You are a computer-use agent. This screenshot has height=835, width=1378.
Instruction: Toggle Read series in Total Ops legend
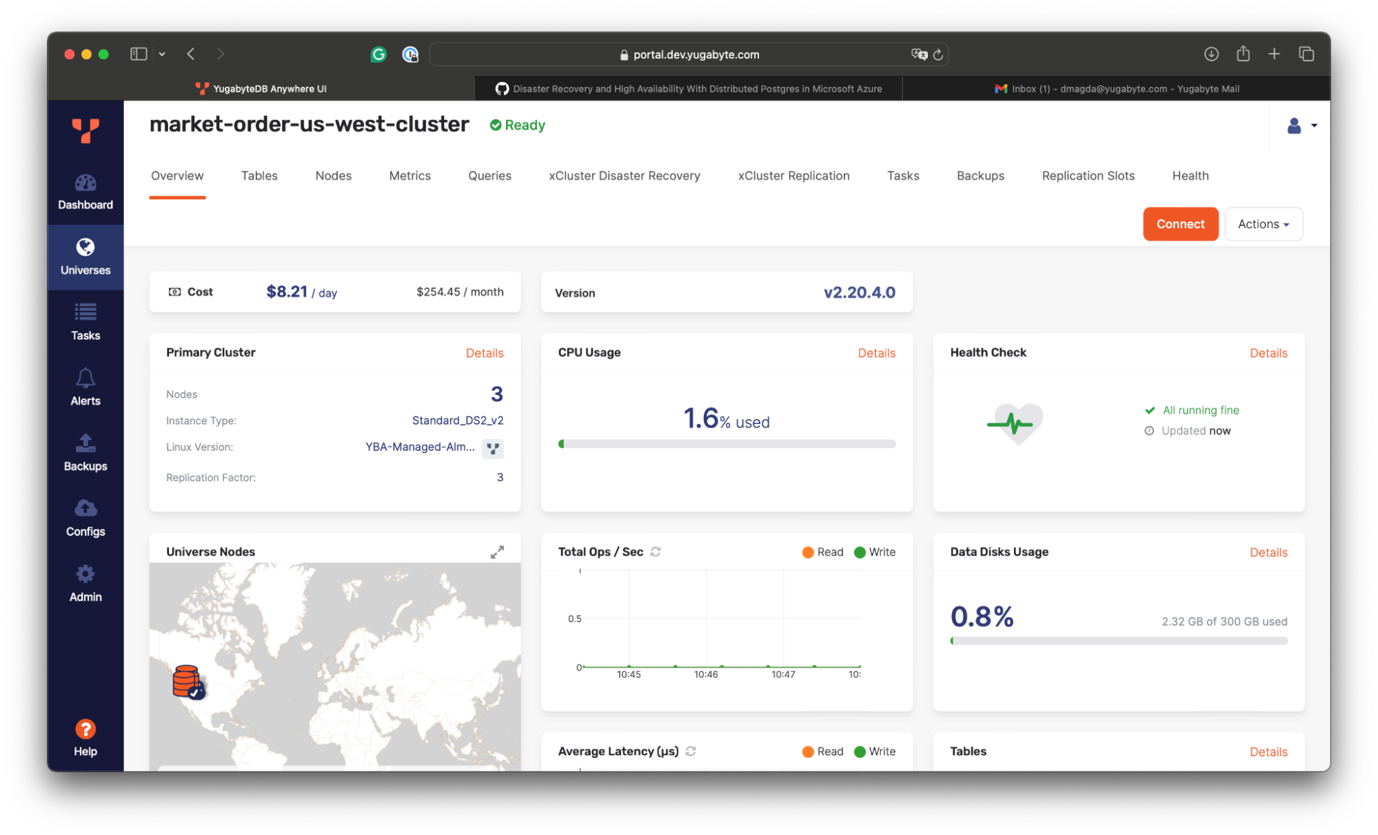coord(823,552)
